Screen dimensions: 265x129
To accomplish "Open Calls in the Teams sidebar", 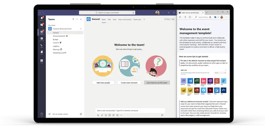I will [x=42, y=46].
